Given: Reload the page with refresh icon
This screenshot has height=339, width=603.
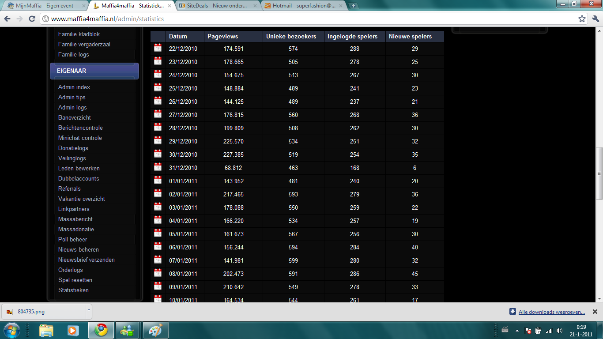Looking at the screenshot, I should pos(32,19).
